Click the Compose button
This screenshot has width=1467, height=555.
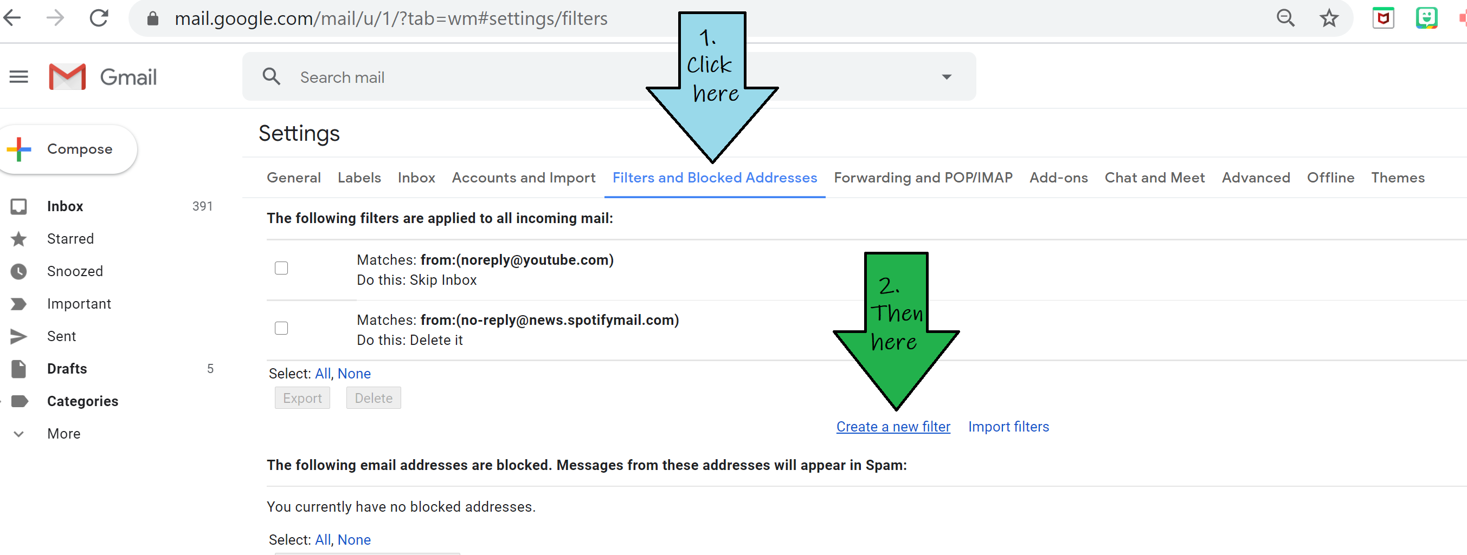[68, 149]
